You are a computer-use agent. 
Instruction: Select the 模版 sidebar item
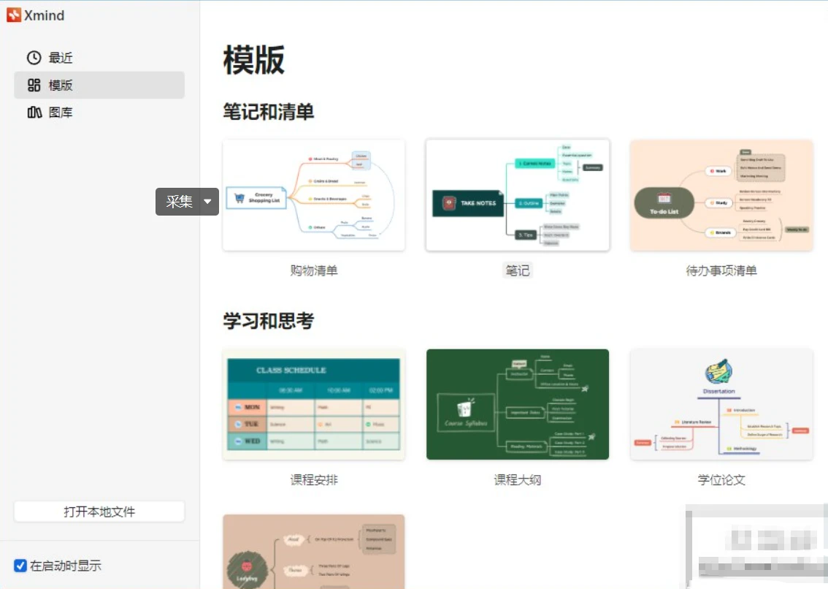(x=99, y=85)
